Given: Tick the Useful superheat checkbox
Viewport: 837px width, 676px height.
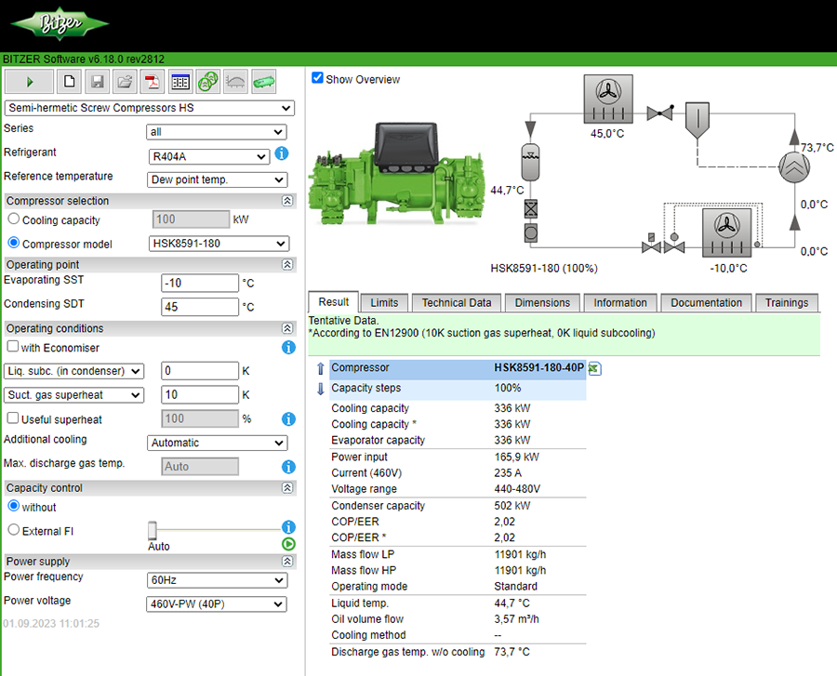Looking at the screenshot, I should pos(13,418).
